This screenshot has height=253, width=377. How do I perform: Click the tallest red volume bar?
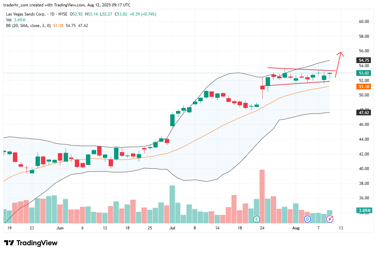point(262,196)
